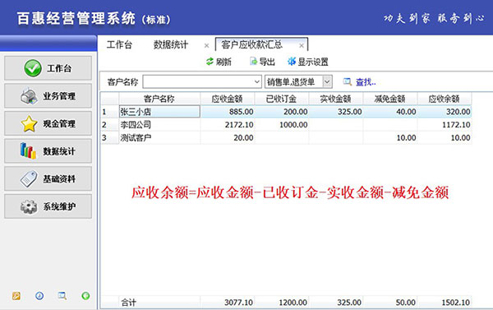The image size is (493, 310).
Task: Open 工作台 from the sidebar
Action: (x=48, y=68)
